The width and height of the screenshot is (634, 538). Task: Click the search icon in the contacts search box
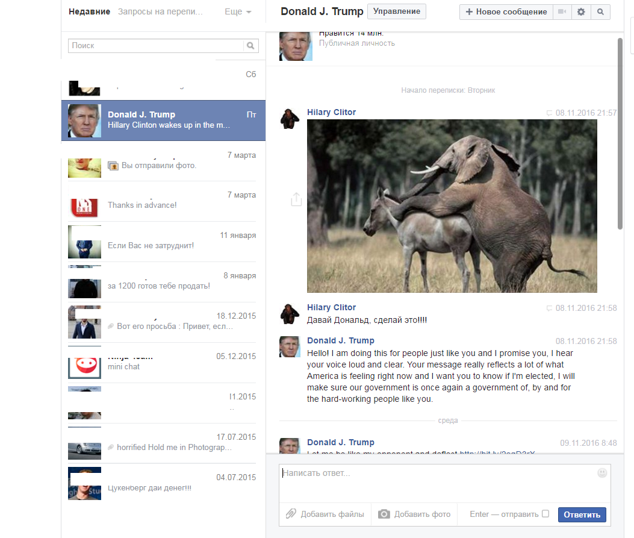[250, 46]
